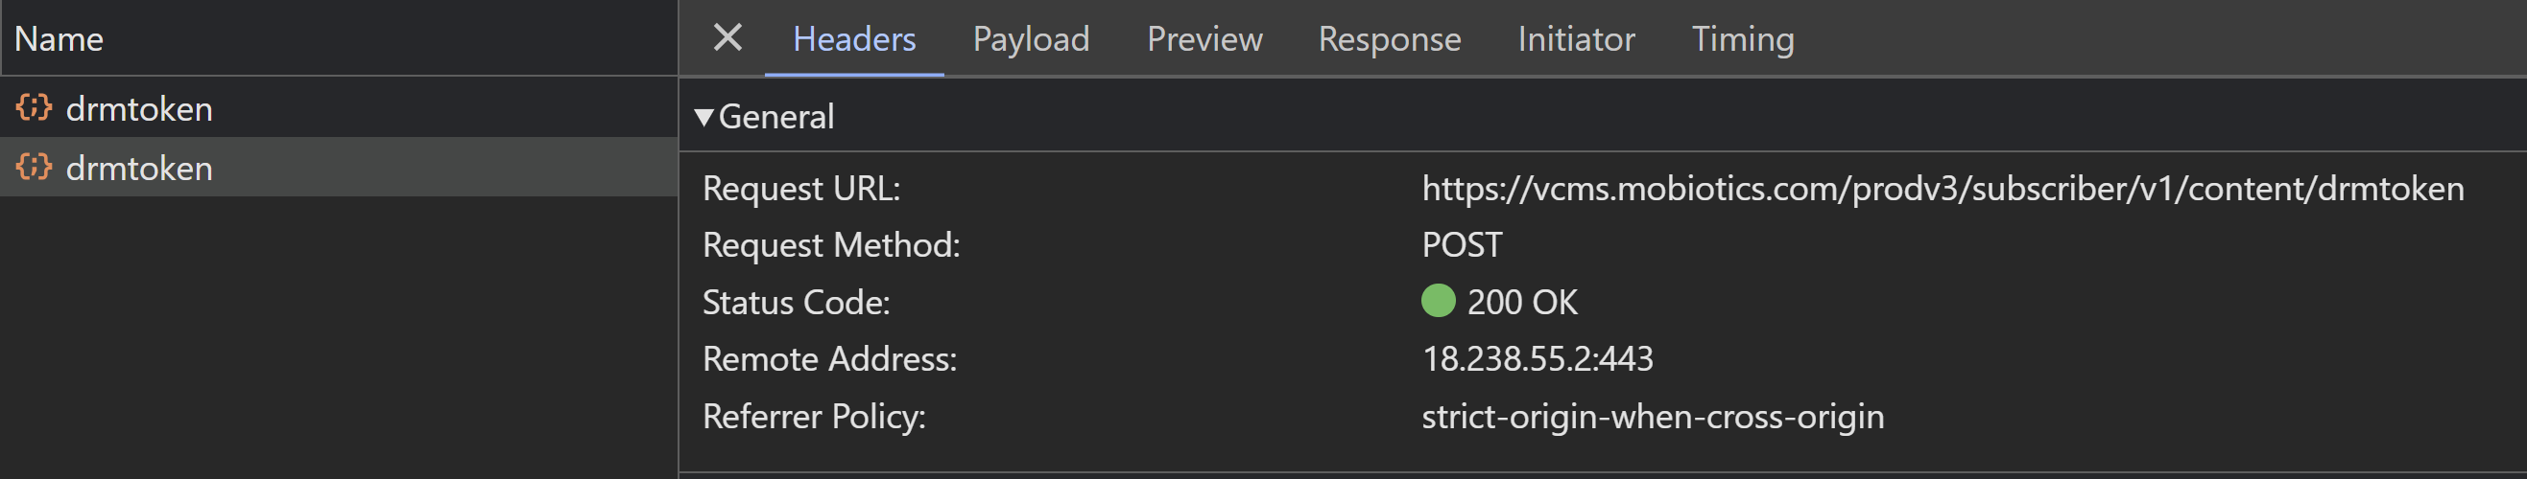The image size is (2527, 479).
Task: Click the General section heading
Action: 776,117
